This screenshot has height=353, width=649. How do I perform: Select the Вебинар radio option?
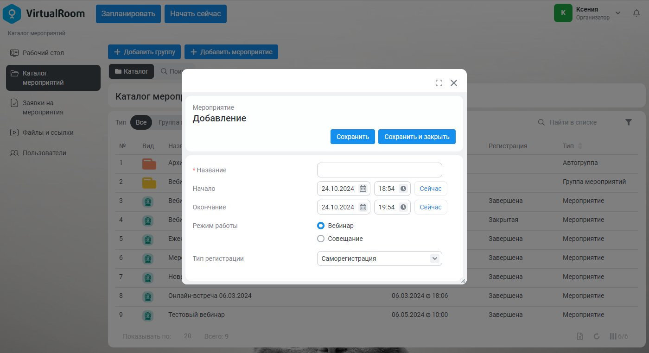tap(321, 226)
